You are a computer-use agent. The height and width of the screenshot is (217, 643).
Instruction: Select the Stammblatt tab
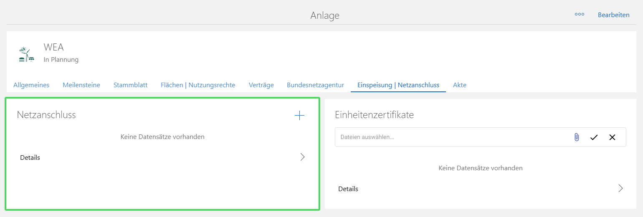[130, 85]
